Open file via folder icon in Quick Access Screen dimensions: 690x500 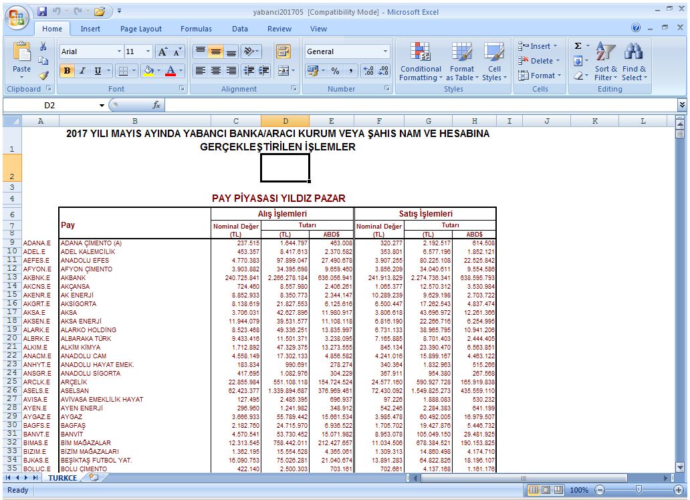point(100,11)
